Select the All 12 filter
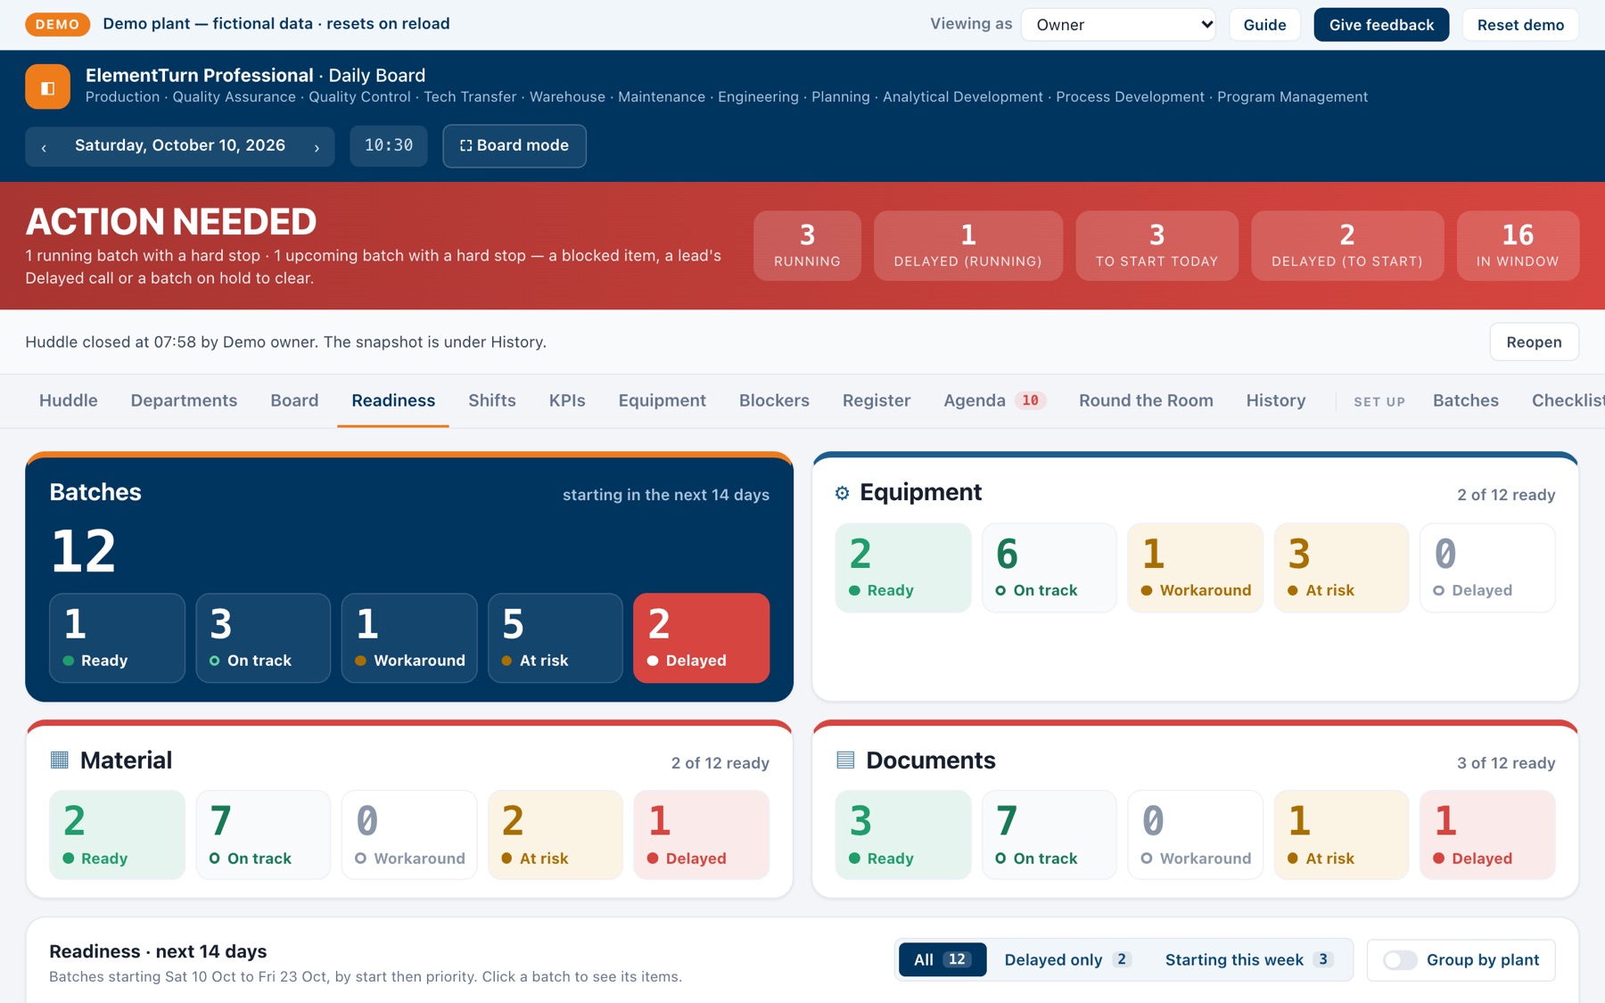Image resolution: width=1605 pixels, height=1003 pixels. pyautogui.click(x=942, y=960)
